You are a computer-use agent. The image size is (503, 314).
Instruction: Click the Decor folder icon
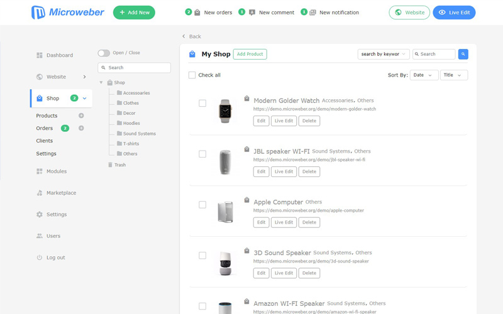pyautogui.click(x=119, y=113)
